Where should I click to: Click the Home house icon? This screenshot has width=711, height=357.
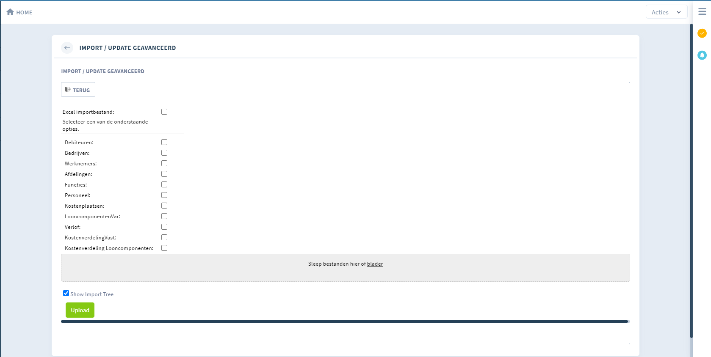pyautogui.click(x=10, y=12)
